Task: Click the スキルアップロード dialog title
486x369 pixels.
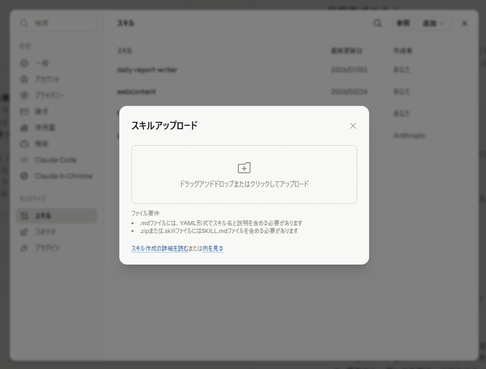Action: (164, 126)
